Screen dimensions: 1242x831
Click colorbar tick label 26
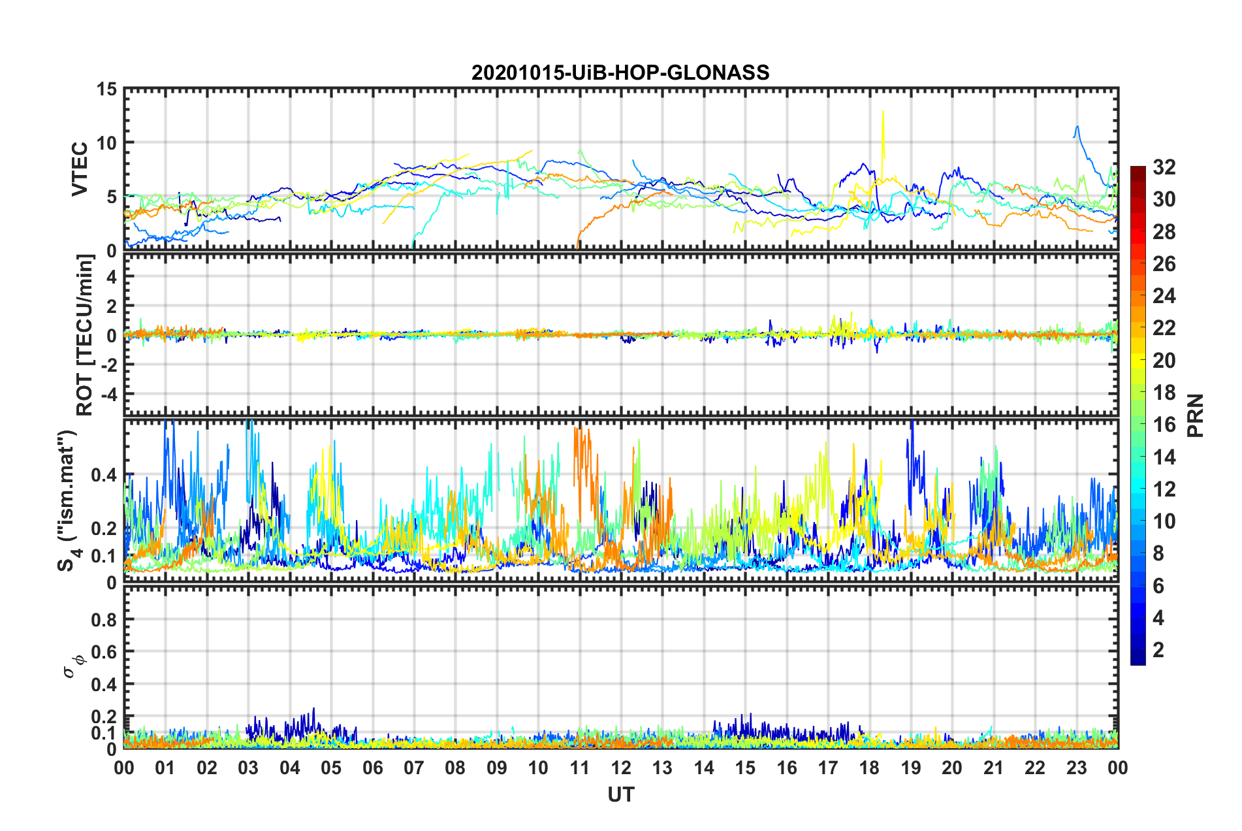coord(1164,264)
